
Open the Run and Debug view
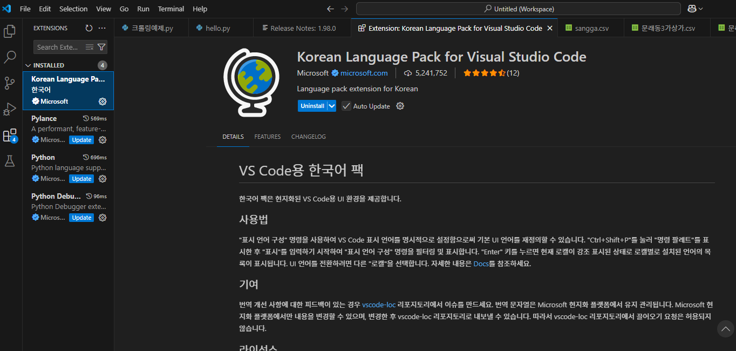click(x=10, y=109)
